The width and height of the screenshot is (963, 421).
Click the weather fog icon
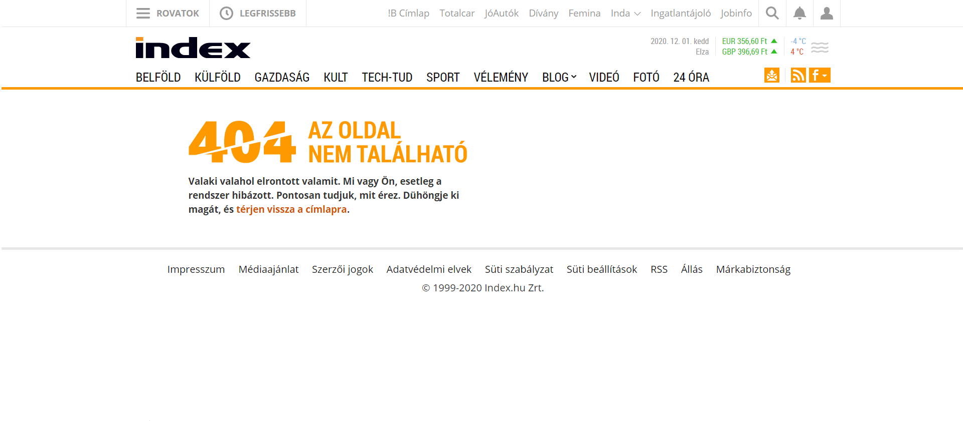tap(820, 48)
